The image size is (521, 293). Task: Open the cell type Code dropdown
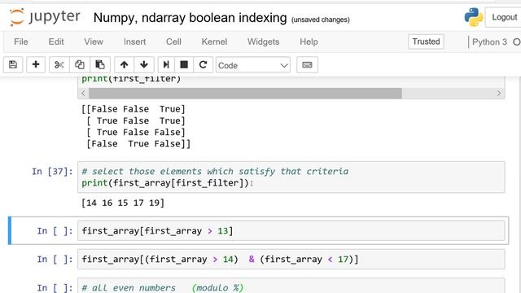coord(253,65)
